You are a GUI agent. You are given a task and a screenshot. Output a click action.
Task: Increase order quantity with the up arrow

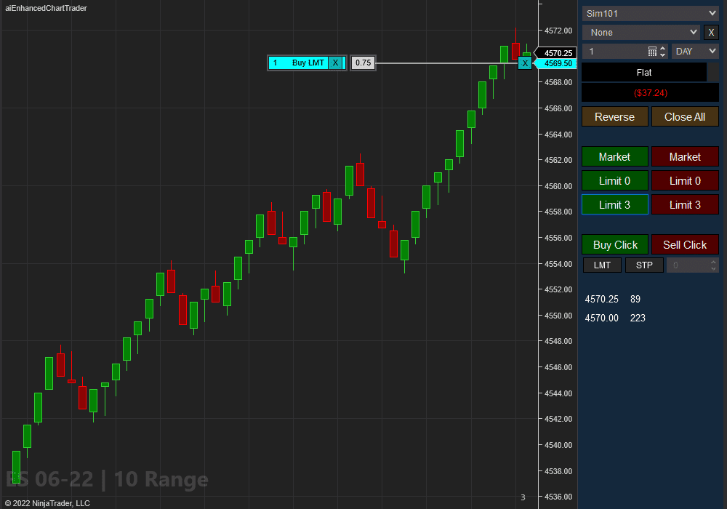click(662, 48)
